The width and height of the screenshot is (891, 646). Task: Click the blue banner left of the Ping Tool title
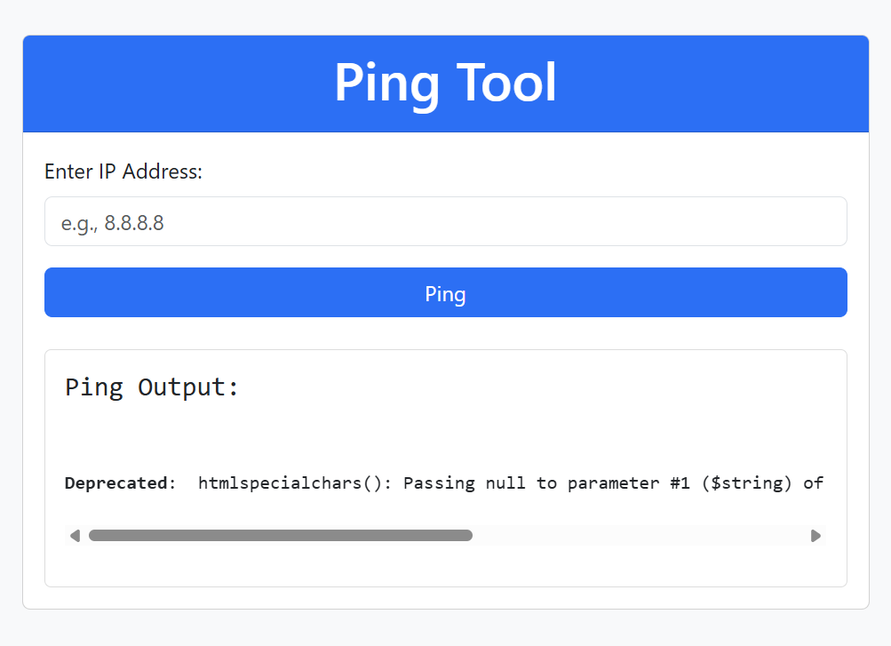(x=176, y=84)
